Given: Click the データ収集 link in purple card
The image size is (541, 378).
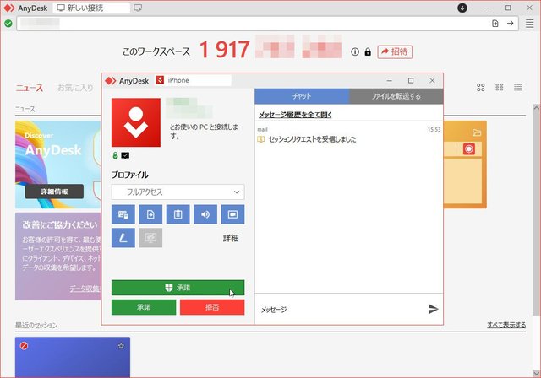Looking at the screenshot, I should point(85,289).
